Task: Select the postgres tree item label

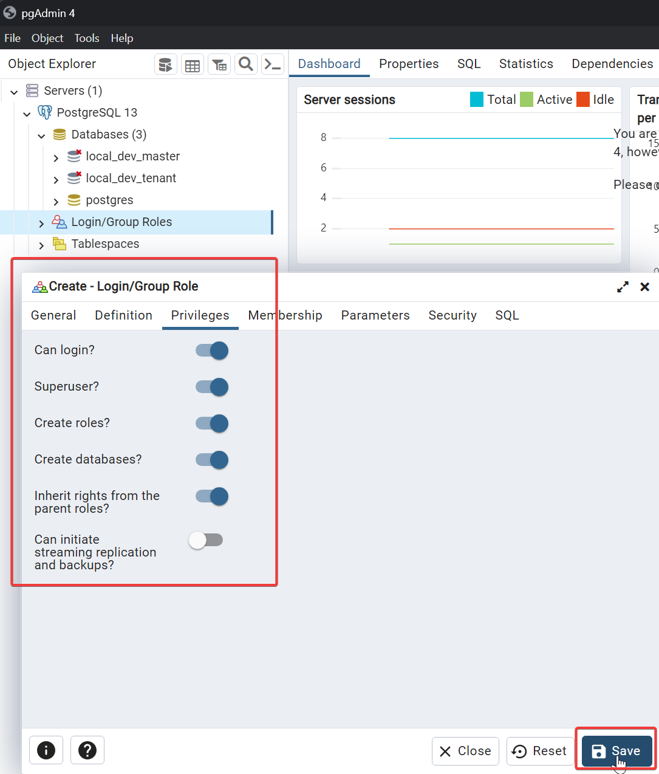Action: 109,200
